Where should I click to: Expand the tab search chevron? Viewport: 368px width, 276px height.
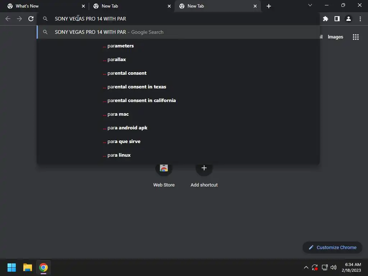pyautogui.click(x=310, y=5)
